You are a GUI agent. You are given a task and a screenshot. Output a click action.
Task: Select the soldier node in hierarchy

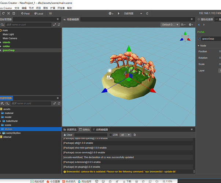(x=7, y=46)
